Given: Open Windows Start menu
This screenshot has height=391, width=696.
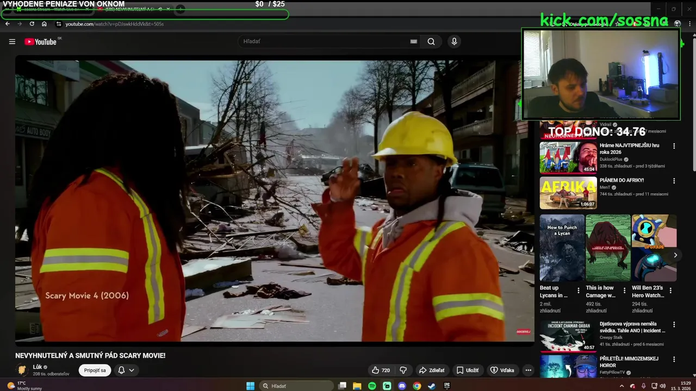Looking at the screenshot, I should [250, 386].
